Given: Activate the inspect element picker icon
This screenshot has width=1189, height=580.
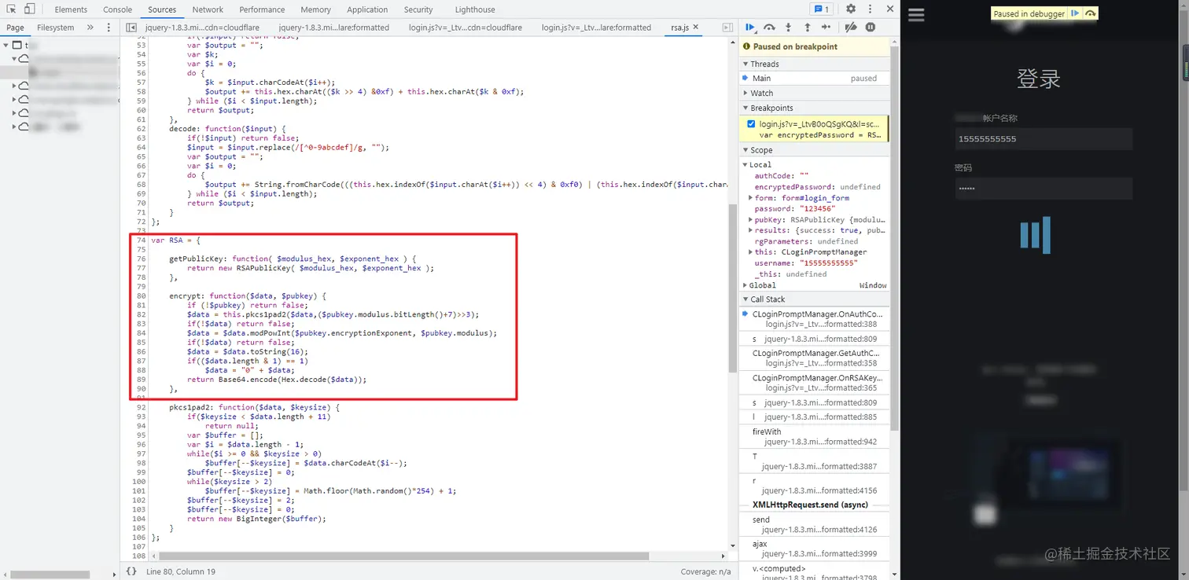Looking at the screenshot, I should pos(11,9).
